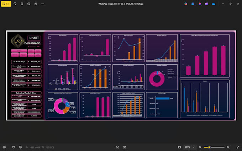
Task: Share the photo using the share icon
Action: [36, 4]
